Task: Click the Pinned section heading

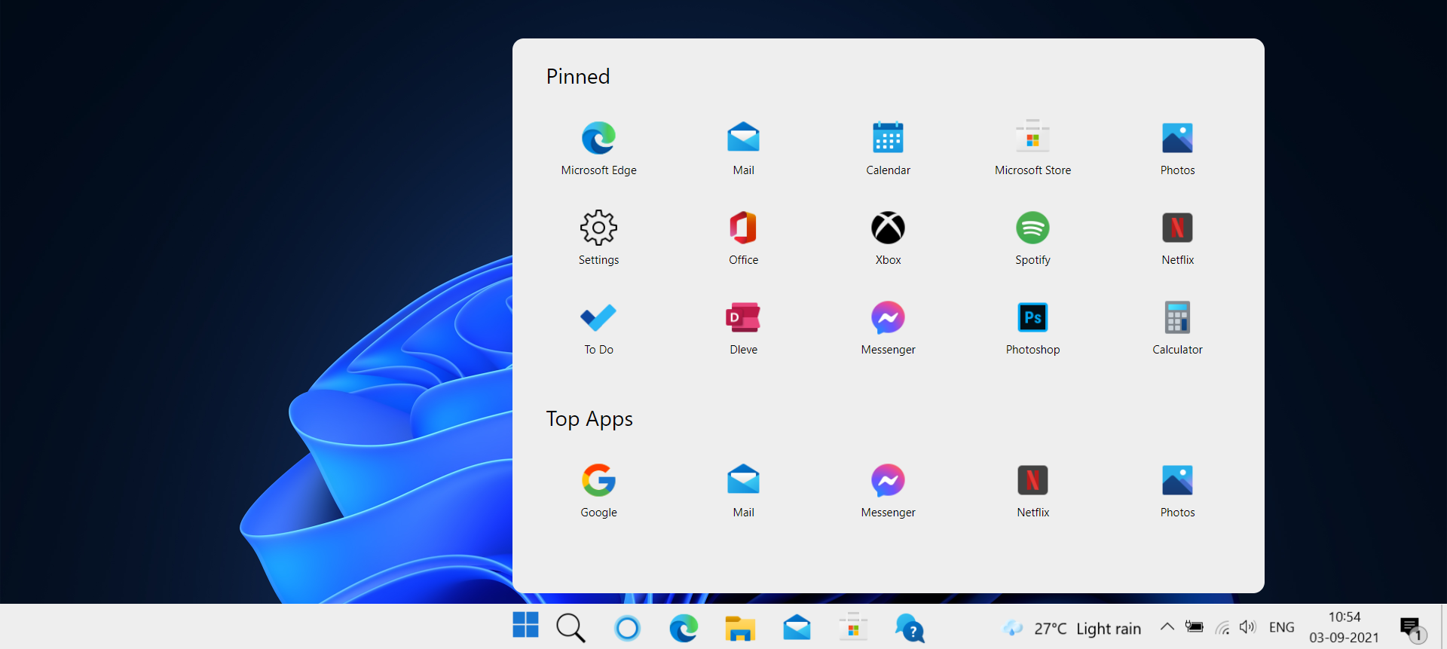Action: tap(578, 76)
